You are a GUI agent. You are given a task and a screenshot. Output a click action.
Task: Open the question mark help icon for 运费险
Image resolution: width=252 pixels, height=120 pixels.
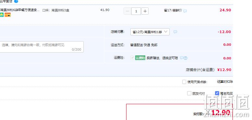coord(186,58)
